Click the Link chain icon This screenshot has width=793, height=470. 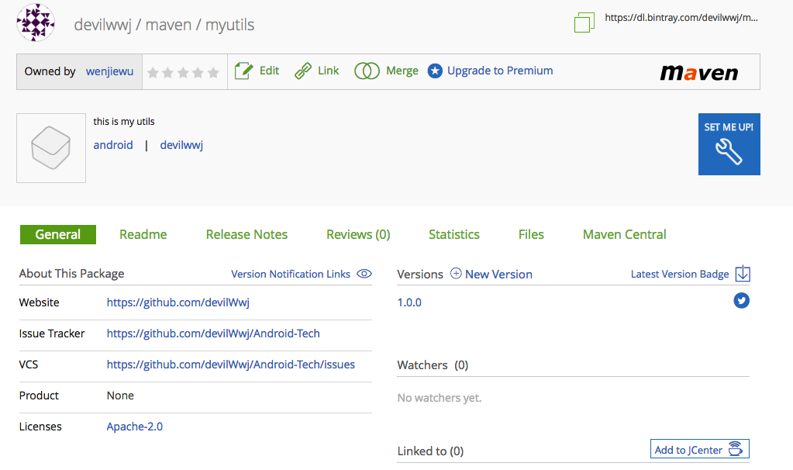[303, 71]
